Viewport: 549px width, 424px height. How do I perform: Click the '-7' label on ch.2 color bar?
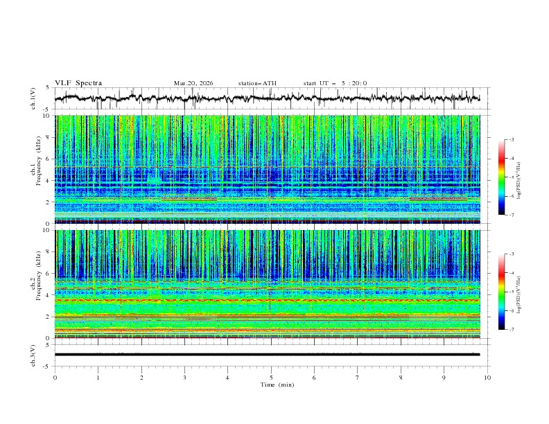pos(511,329)
